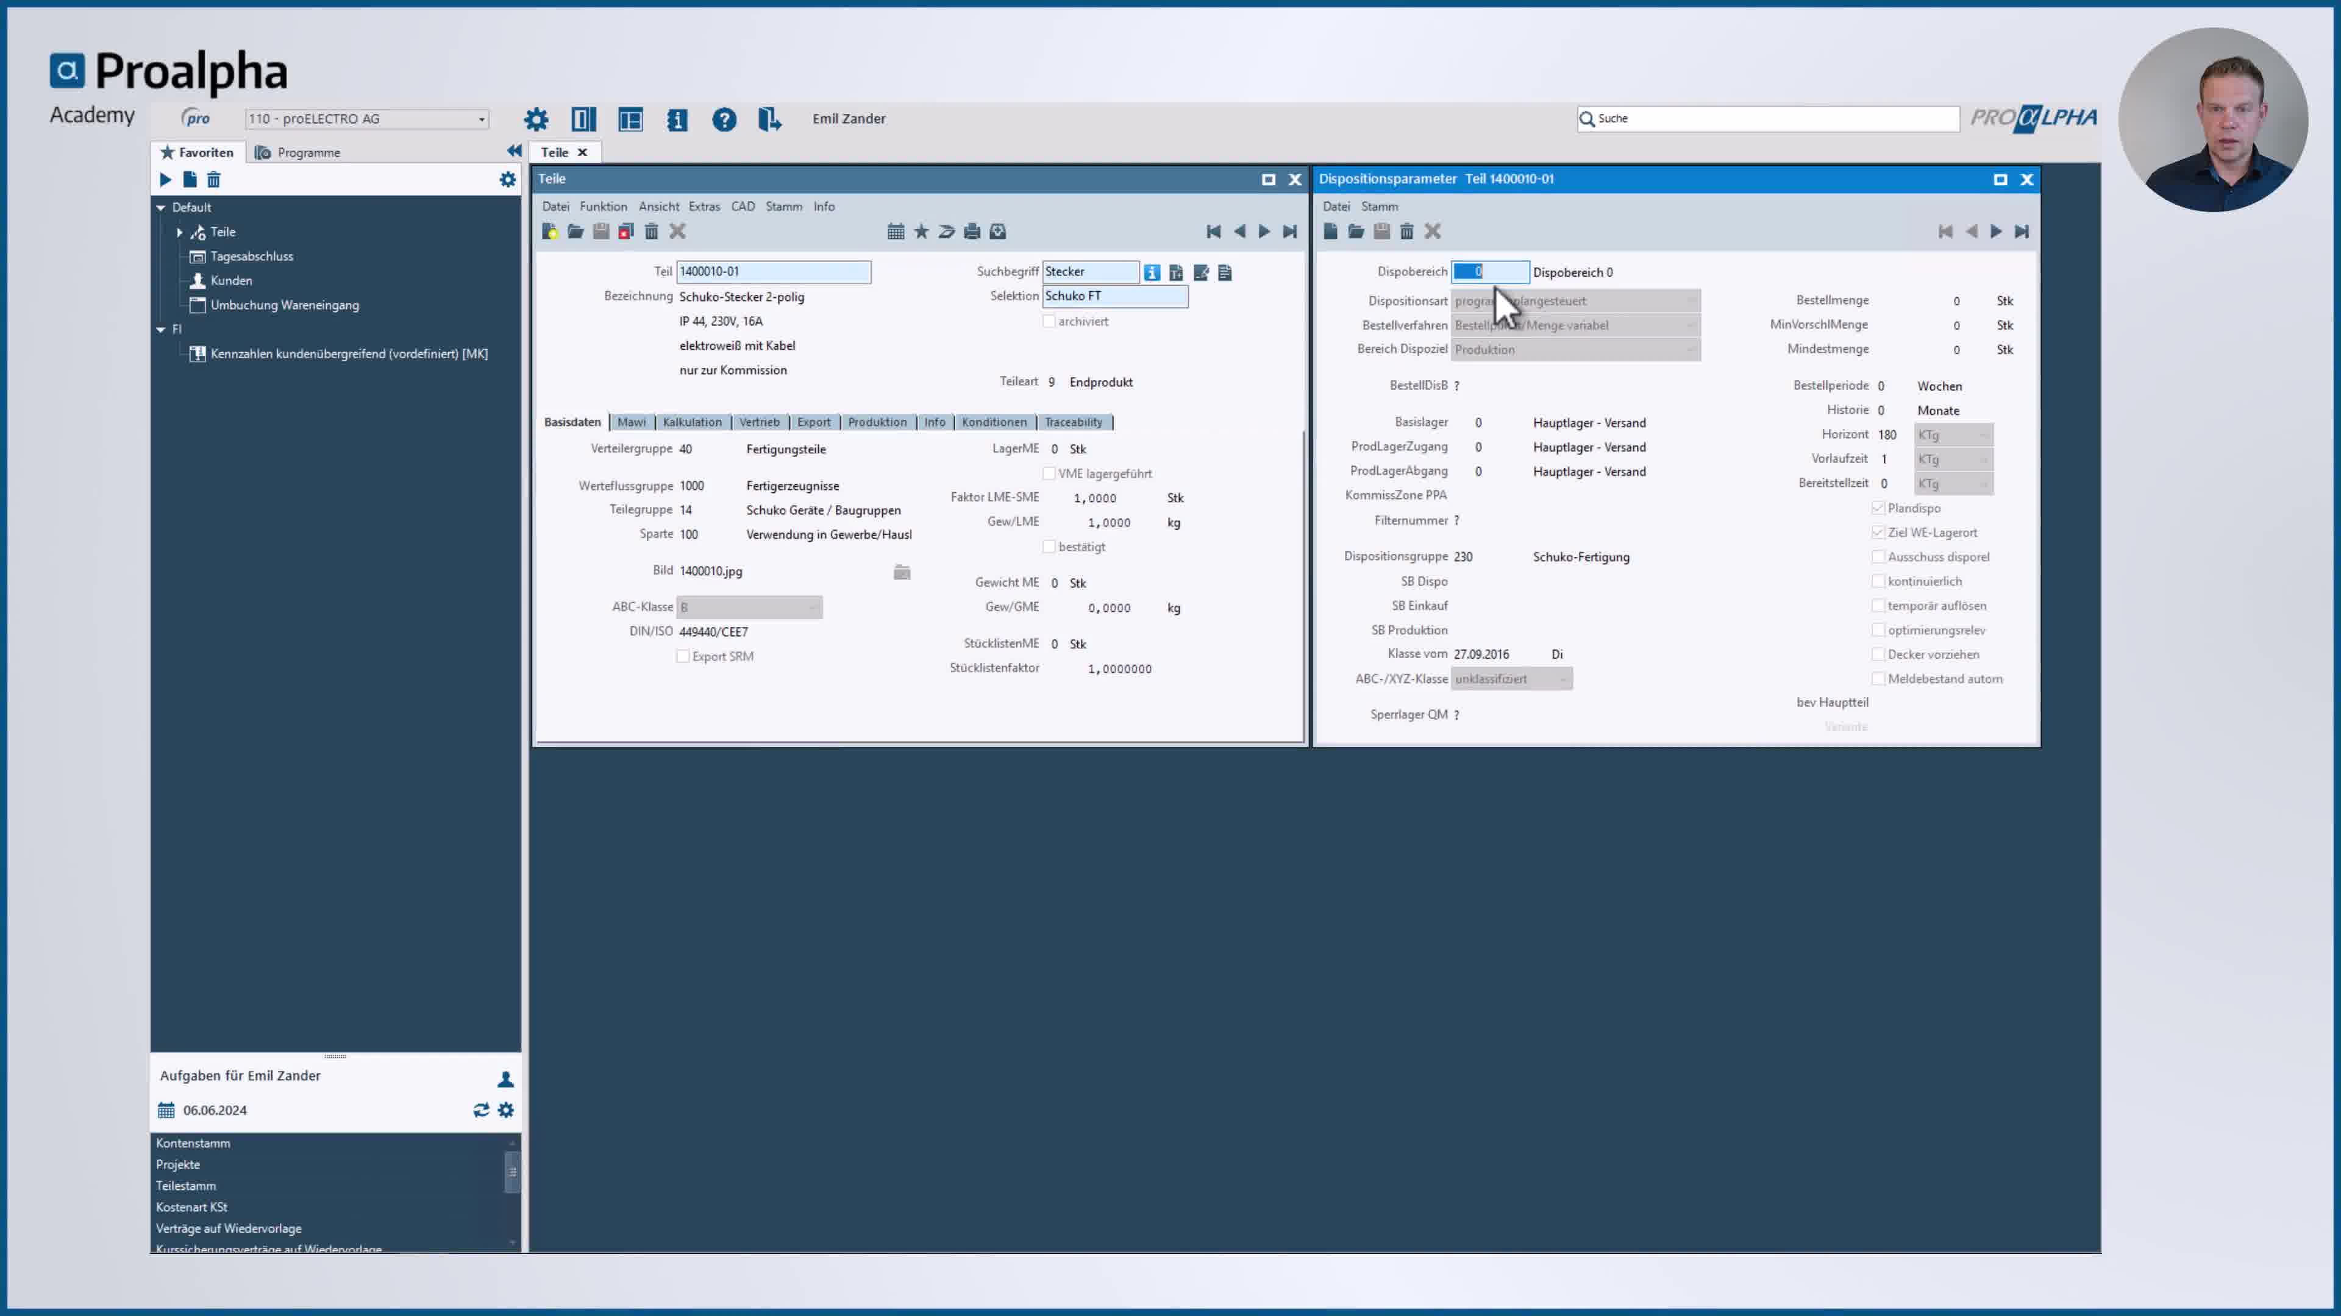2341x1316 pixels.
Task: Open the help question mark icon
Action: pyautogui.click(x=724, y=119)
